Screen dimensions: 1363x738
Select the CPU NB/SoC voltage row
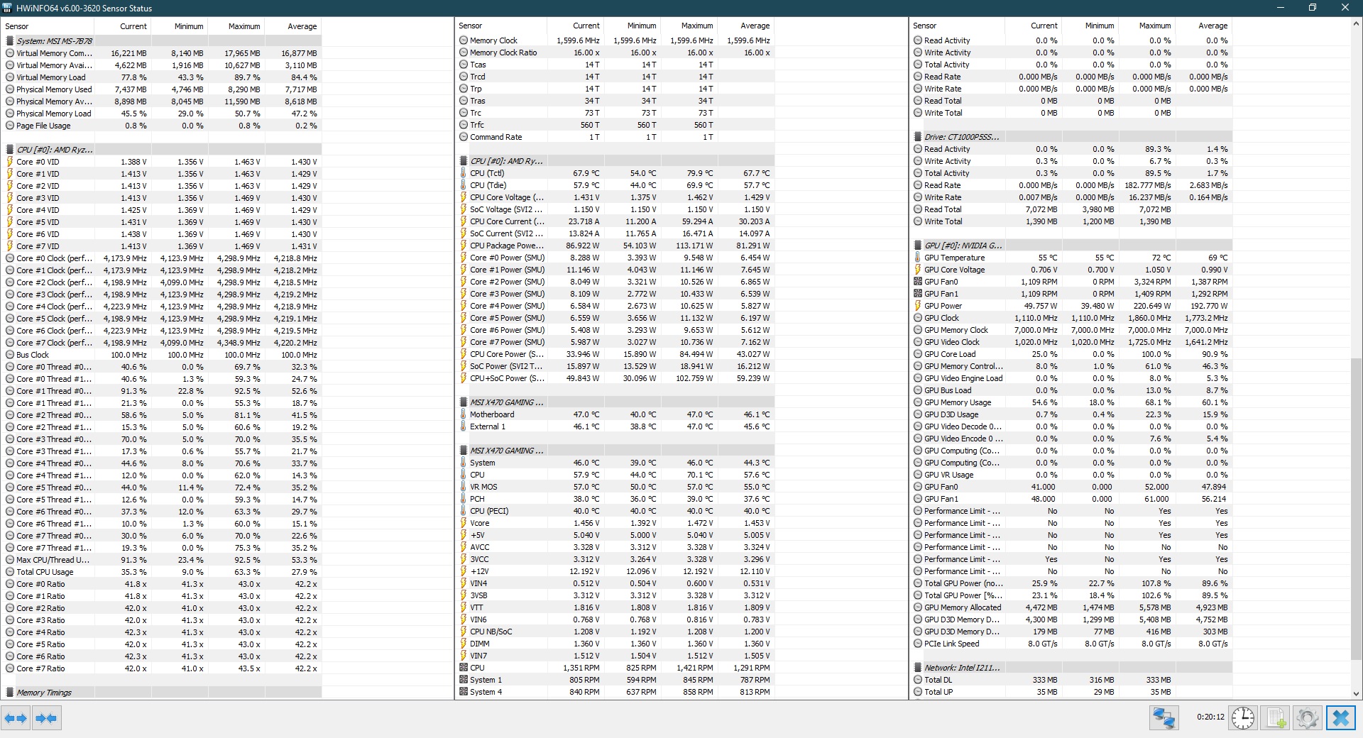click(615, 632)
